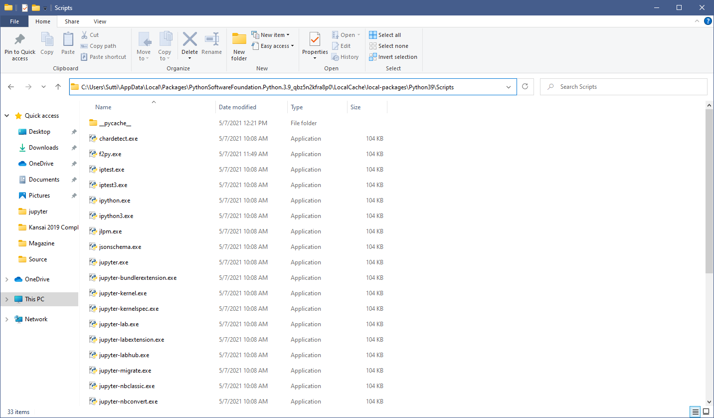This screenshot has width=714, height=418.
Task: Click properties icon in title bar
Action: pyautogui.click(x=25, y=7)
